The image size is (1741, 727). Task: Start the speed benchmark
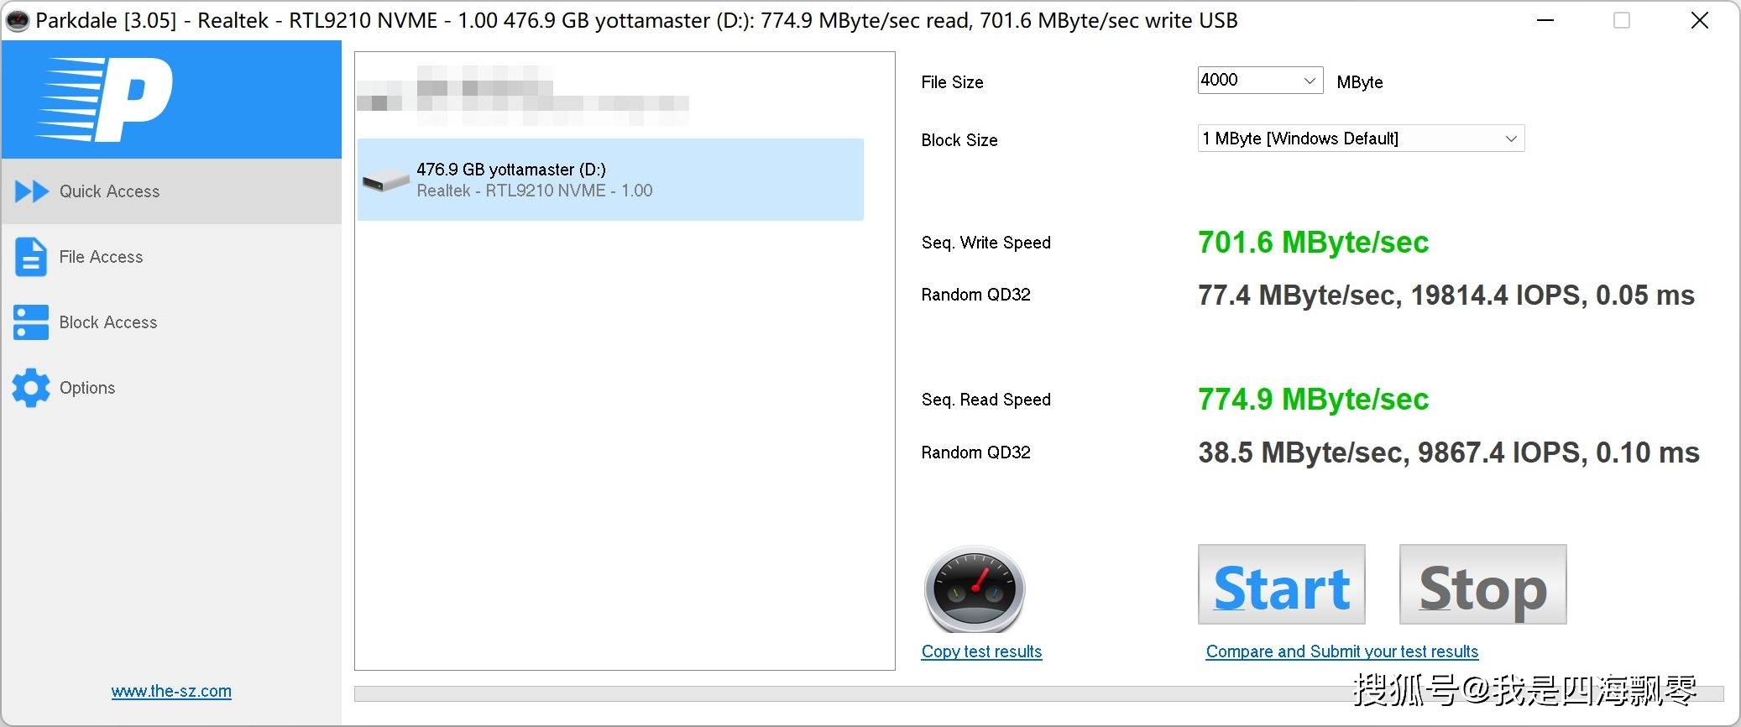coord(1282,584)
